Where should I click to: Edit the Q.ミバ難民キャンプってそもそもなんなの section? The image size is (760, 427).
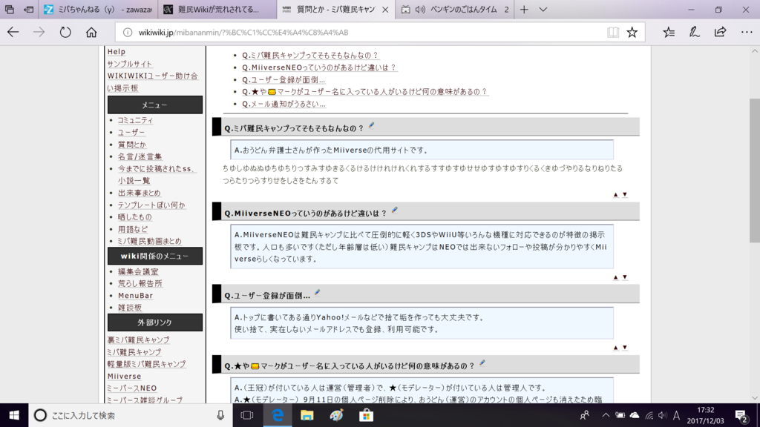(371, 125)
